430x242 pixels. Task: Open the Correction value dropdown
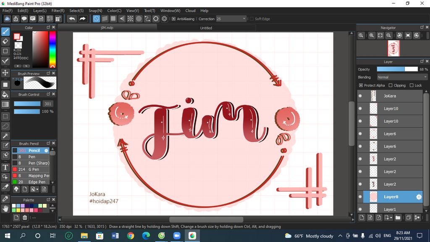[x=244, y=18]
